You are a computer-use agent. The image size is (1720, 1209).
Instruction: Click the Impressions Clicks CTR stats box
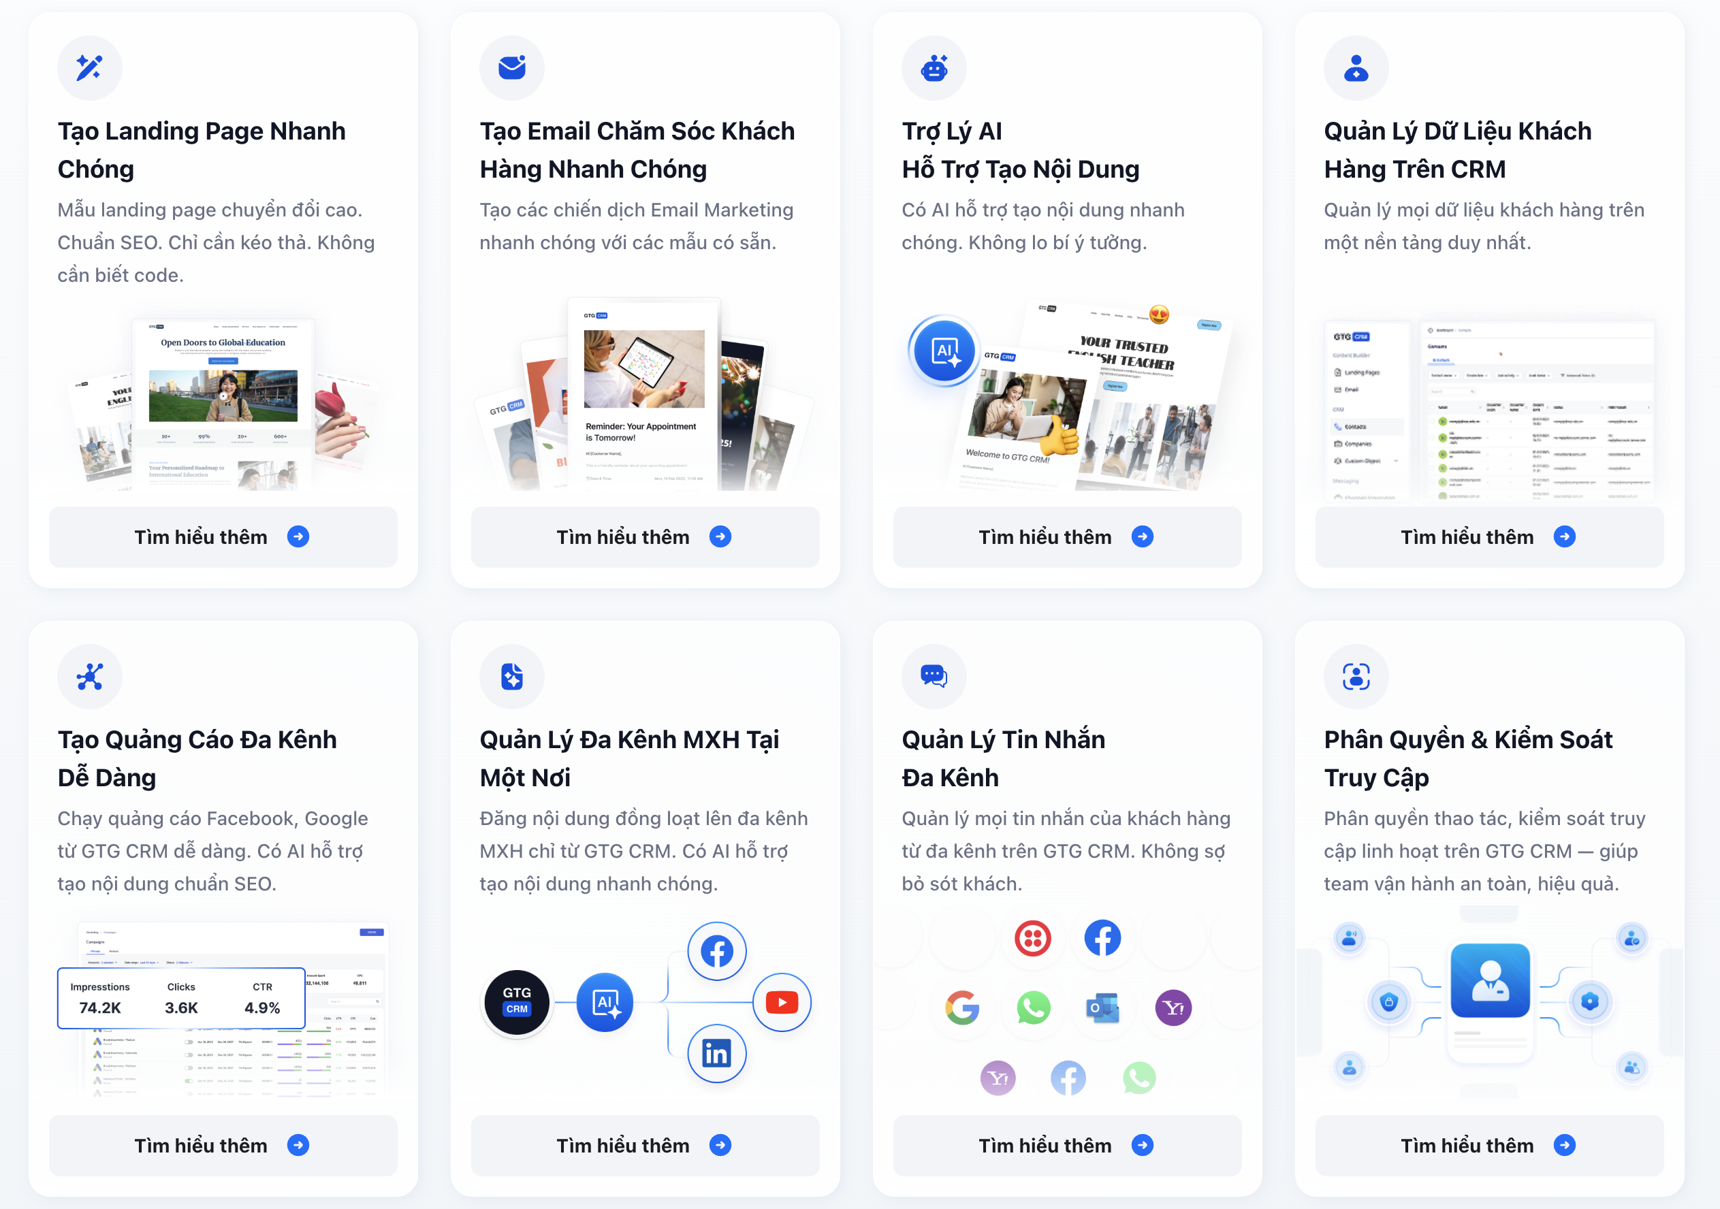coord(181,998)
